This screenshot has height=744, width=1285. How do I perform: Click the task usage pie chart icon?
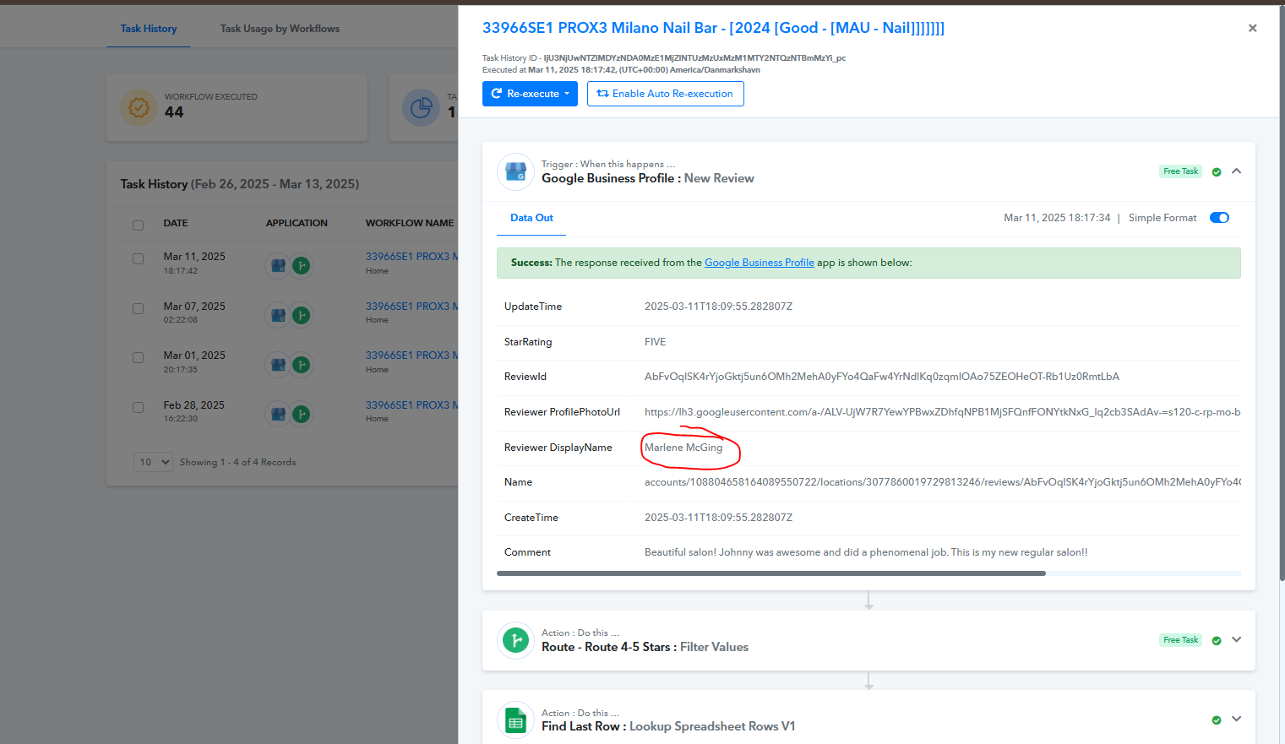point(421,107)
